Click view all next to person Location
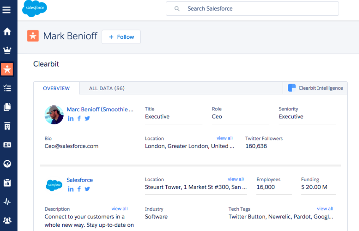The height and width of the screenshot is (231, 359). pos(225,138)
